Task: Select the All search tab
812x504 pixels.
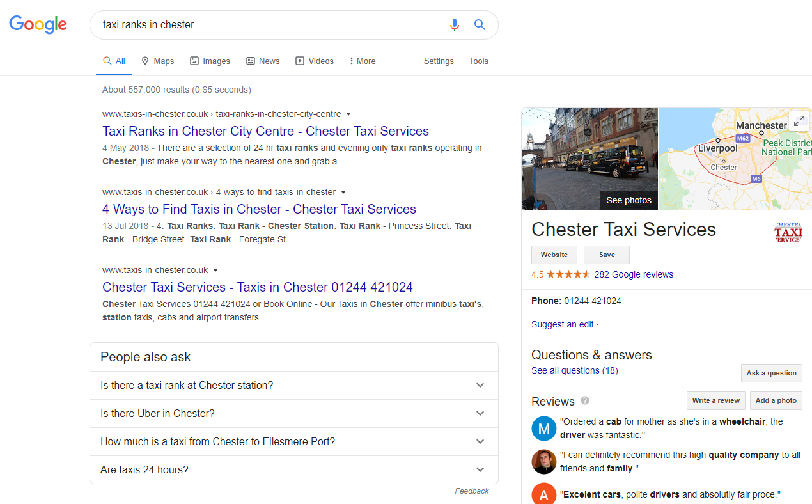Action: [x=114, y=61]
